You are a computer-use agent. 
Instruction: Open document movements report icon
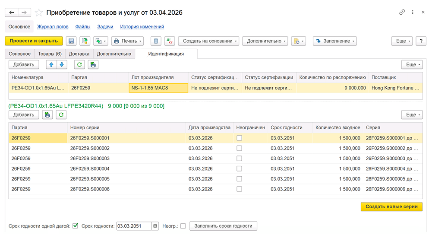click(x=156, y=41)
